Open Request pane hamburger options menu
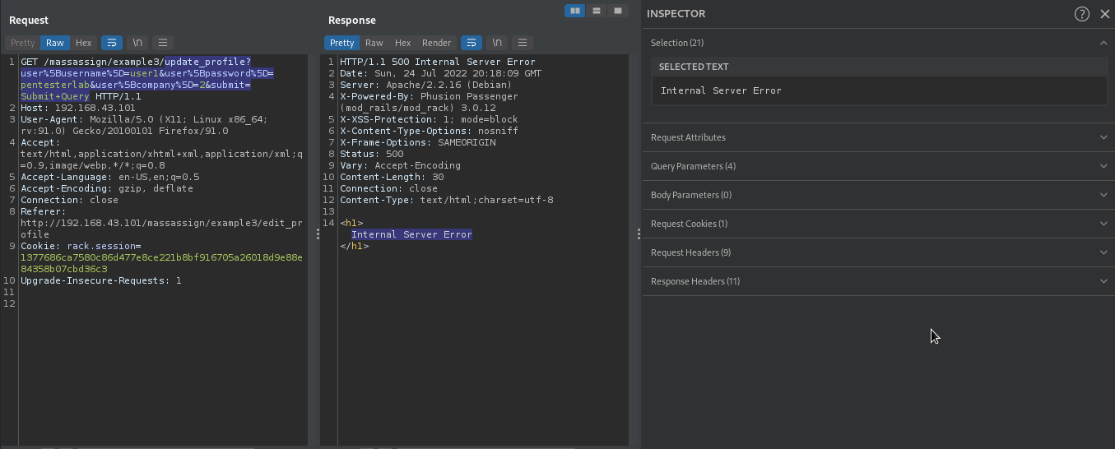Image resolution: width=1115 pixels, height=449 pixels. coord(163,43)
